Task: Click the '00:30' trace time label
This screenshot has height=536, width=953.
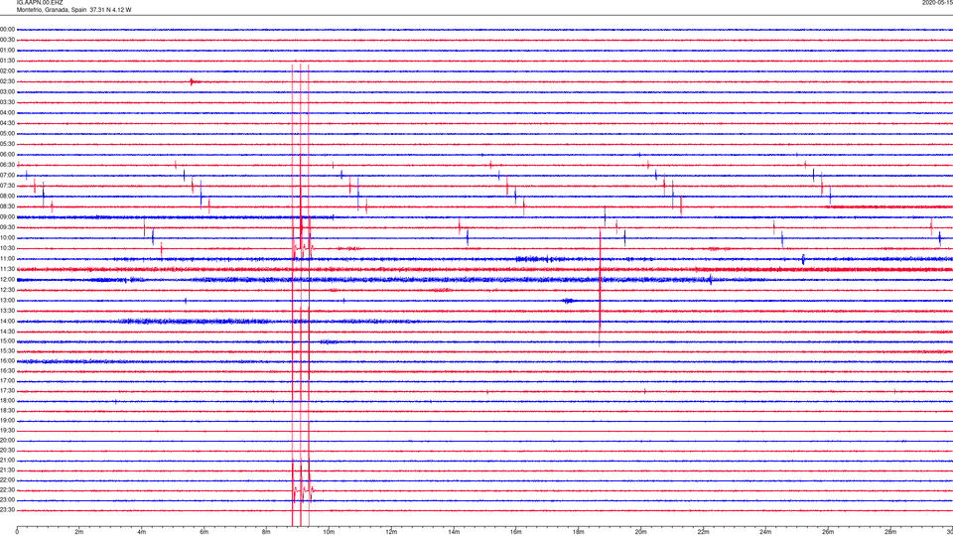Action: coord(7,40)
